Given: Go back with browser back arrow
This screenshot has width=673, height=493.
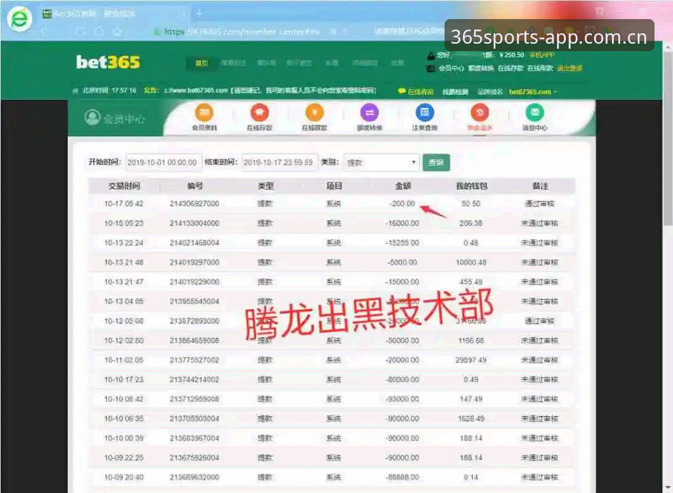Looking at the screenshot, I should click(43, 31).
